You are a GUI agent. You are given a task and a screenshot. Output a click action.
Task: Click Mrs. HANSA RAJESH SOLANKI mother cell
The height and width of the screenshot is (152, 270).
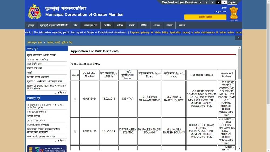coord(174,131)
